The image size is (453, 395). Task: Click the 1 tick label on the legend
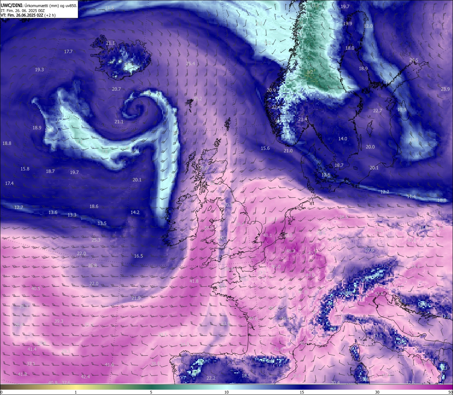pyautogui.click(x=76, y=392)
